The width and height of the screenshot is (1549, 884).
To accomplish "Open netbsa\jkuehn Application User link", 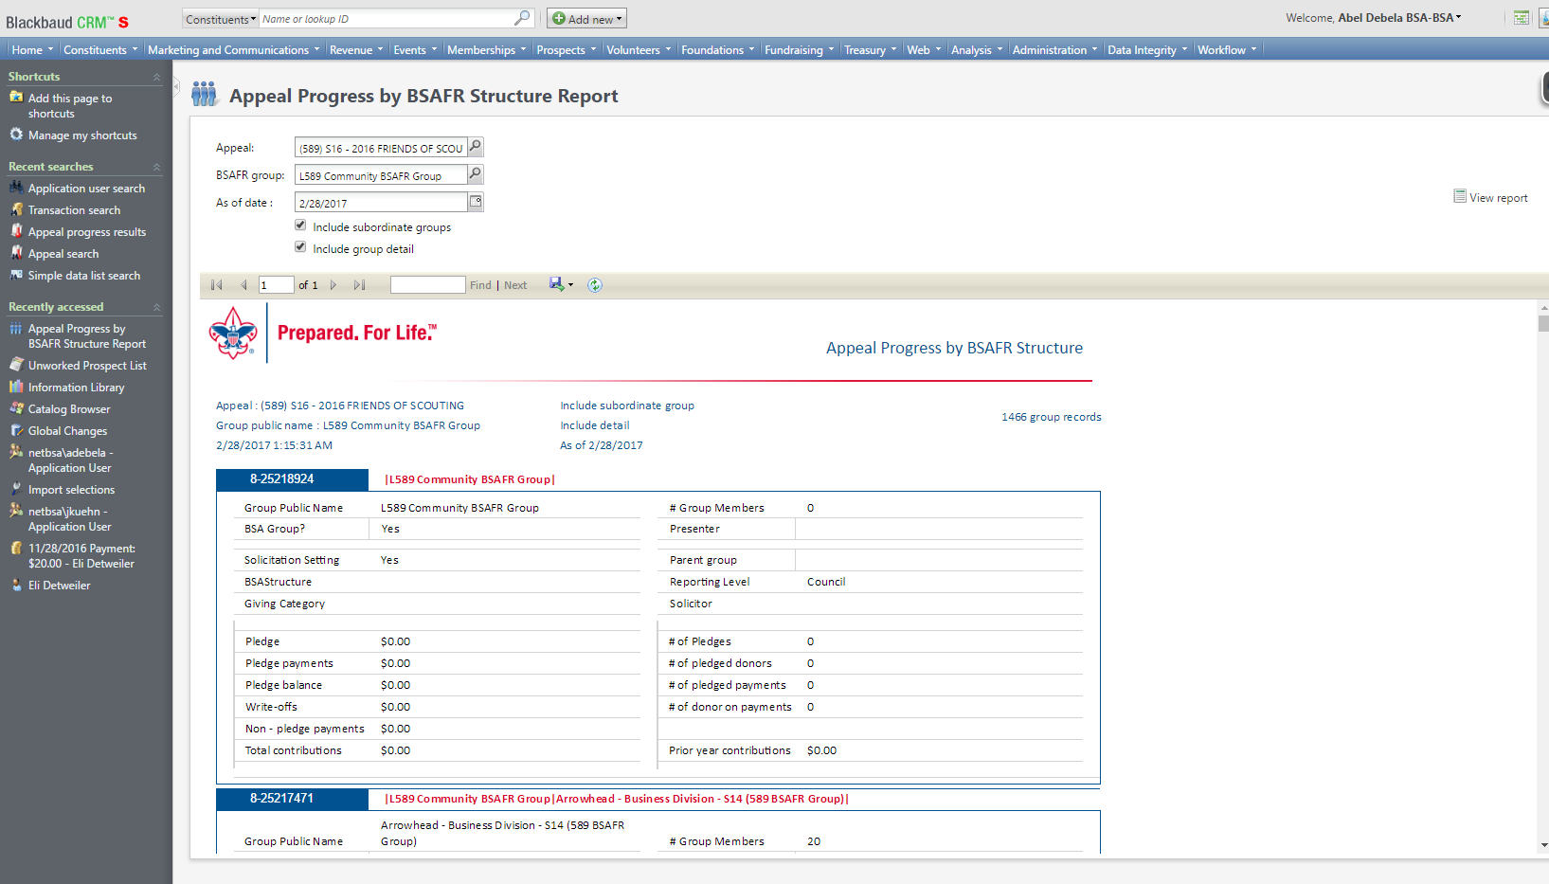I will [70, 518].
